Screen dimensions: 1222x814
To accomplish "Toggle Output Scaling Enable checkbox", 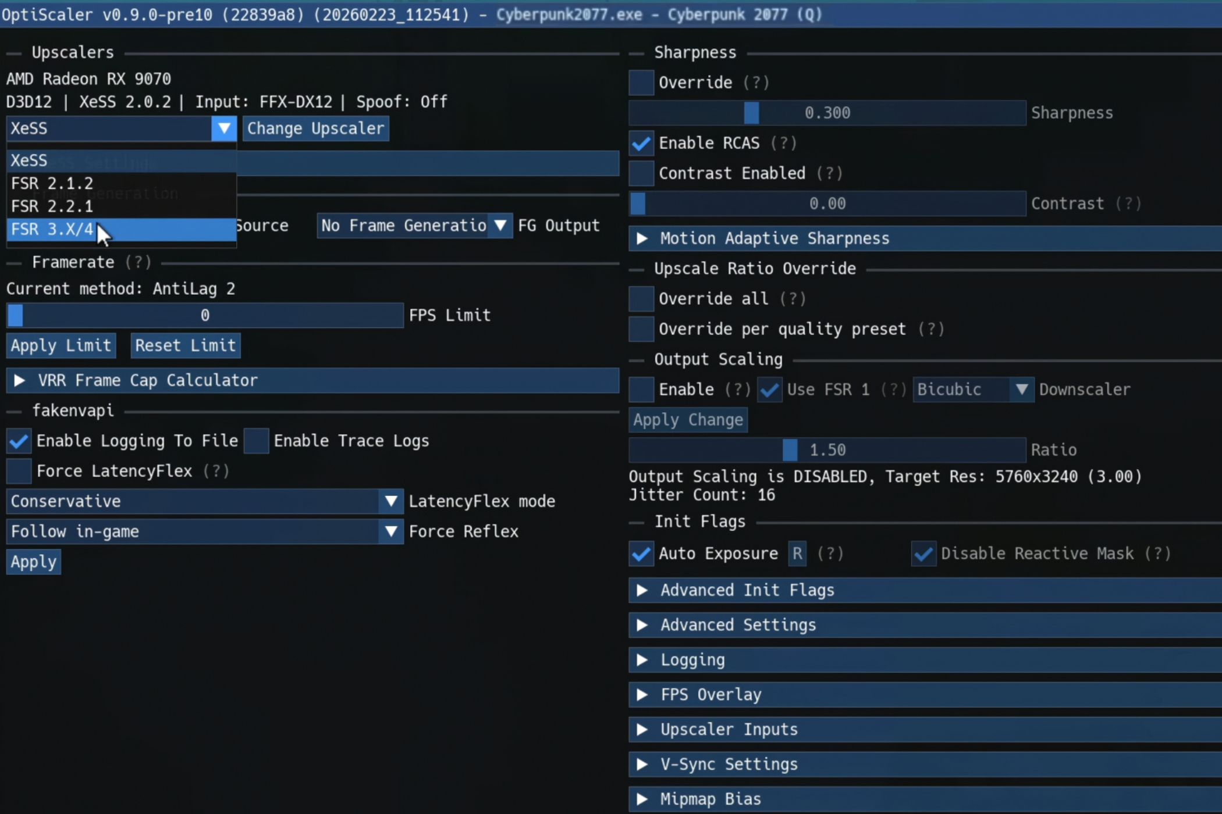I will [x=641, y=390].
